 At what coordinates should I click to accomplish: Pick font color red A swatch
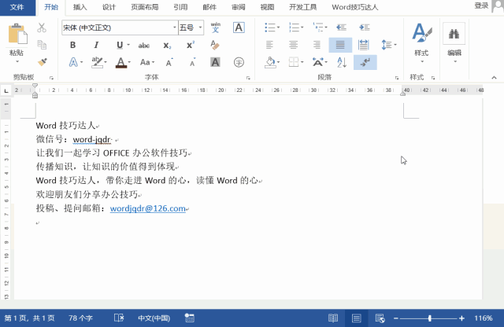pos(120,62)
